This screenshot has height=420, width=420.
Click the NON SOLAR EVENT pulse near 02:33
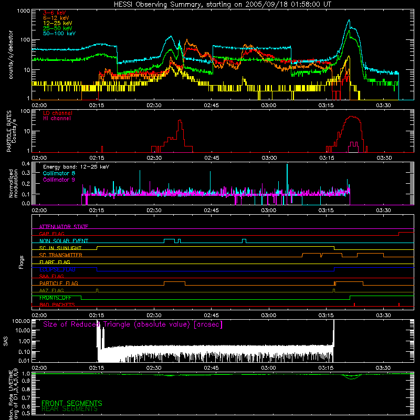coord(169,240)
